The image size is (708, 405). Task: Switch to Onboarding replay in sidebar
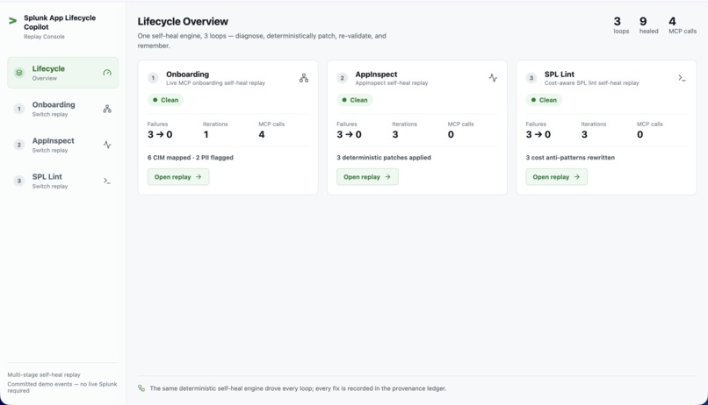point(62,109)
